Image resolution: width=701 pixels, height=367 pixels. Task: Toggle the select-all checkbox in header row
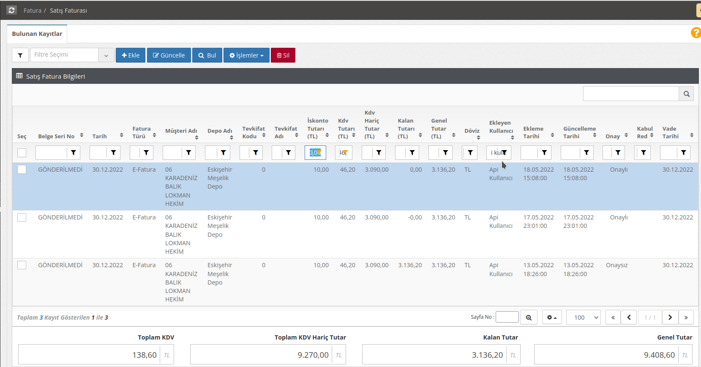[x=22, y=153]
